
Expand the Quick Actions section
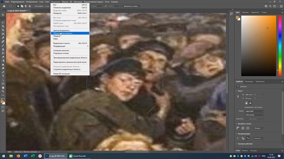tap(237, 144)
